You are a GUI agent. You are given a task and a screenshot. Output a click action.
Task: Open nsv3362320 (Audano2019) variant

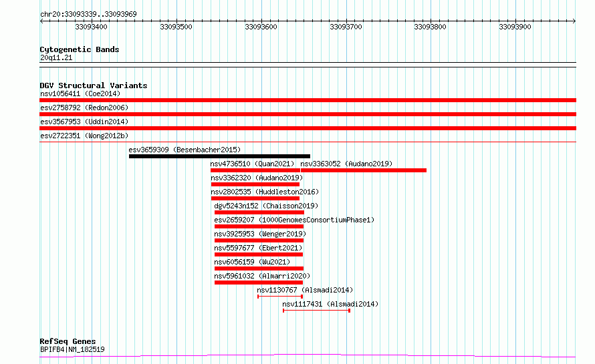[x=257, y=178]
